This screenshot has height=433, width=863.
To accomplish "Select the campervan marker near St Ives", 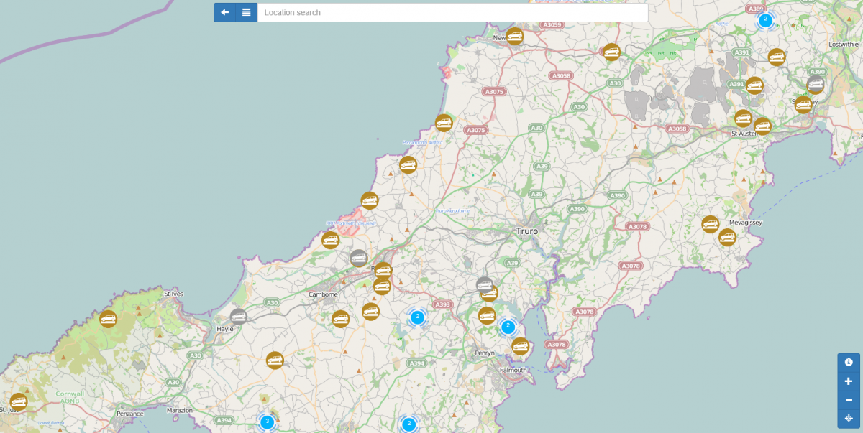I will click(108, 319).
